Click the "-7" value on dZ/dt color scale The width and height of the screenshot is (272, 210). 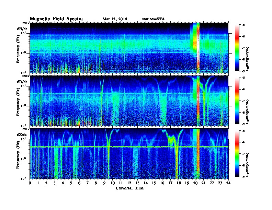point(243,154)
